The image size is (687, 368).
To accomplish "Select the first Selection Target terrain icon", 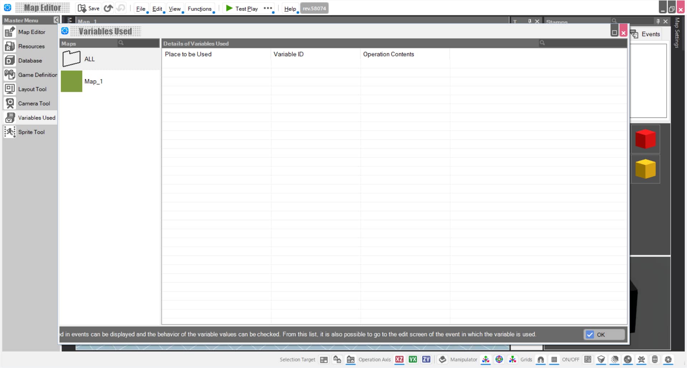I will (324, 360).
